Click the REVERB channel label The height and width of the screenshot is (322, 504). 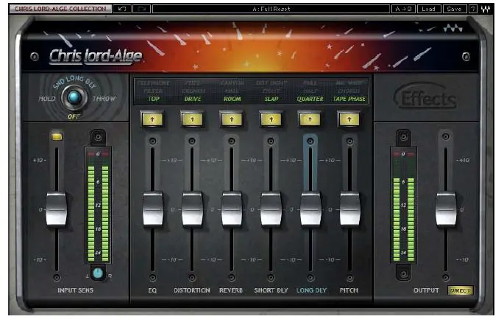tap(231, 290)
